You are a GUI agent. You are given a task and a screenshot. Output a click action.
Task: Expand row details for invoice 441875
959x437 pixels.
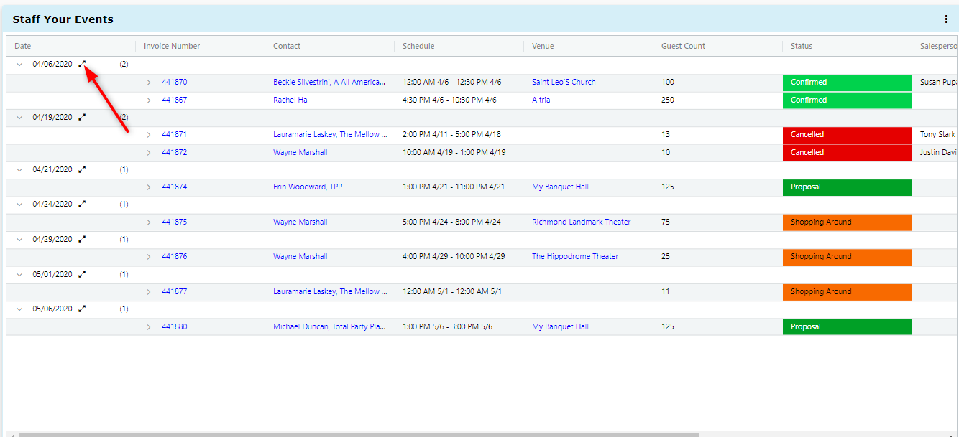click(149, 222)
